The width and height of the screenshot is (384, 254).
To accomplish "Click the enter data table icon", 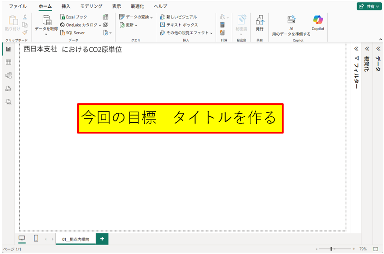I will coord(105,17).
